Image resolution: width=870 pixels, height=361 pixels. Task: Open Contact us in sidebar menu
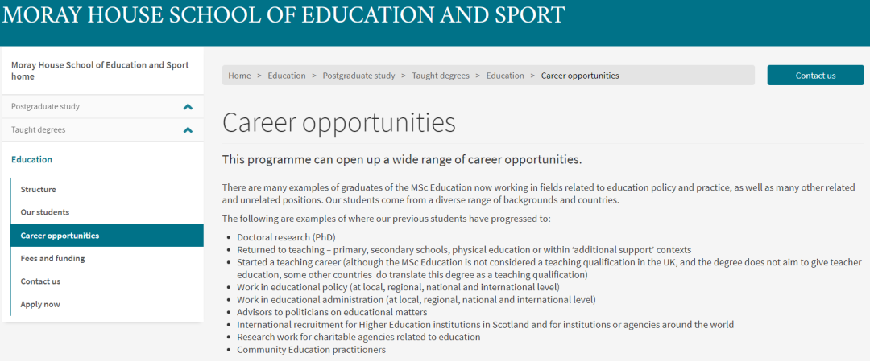point(40,281)
